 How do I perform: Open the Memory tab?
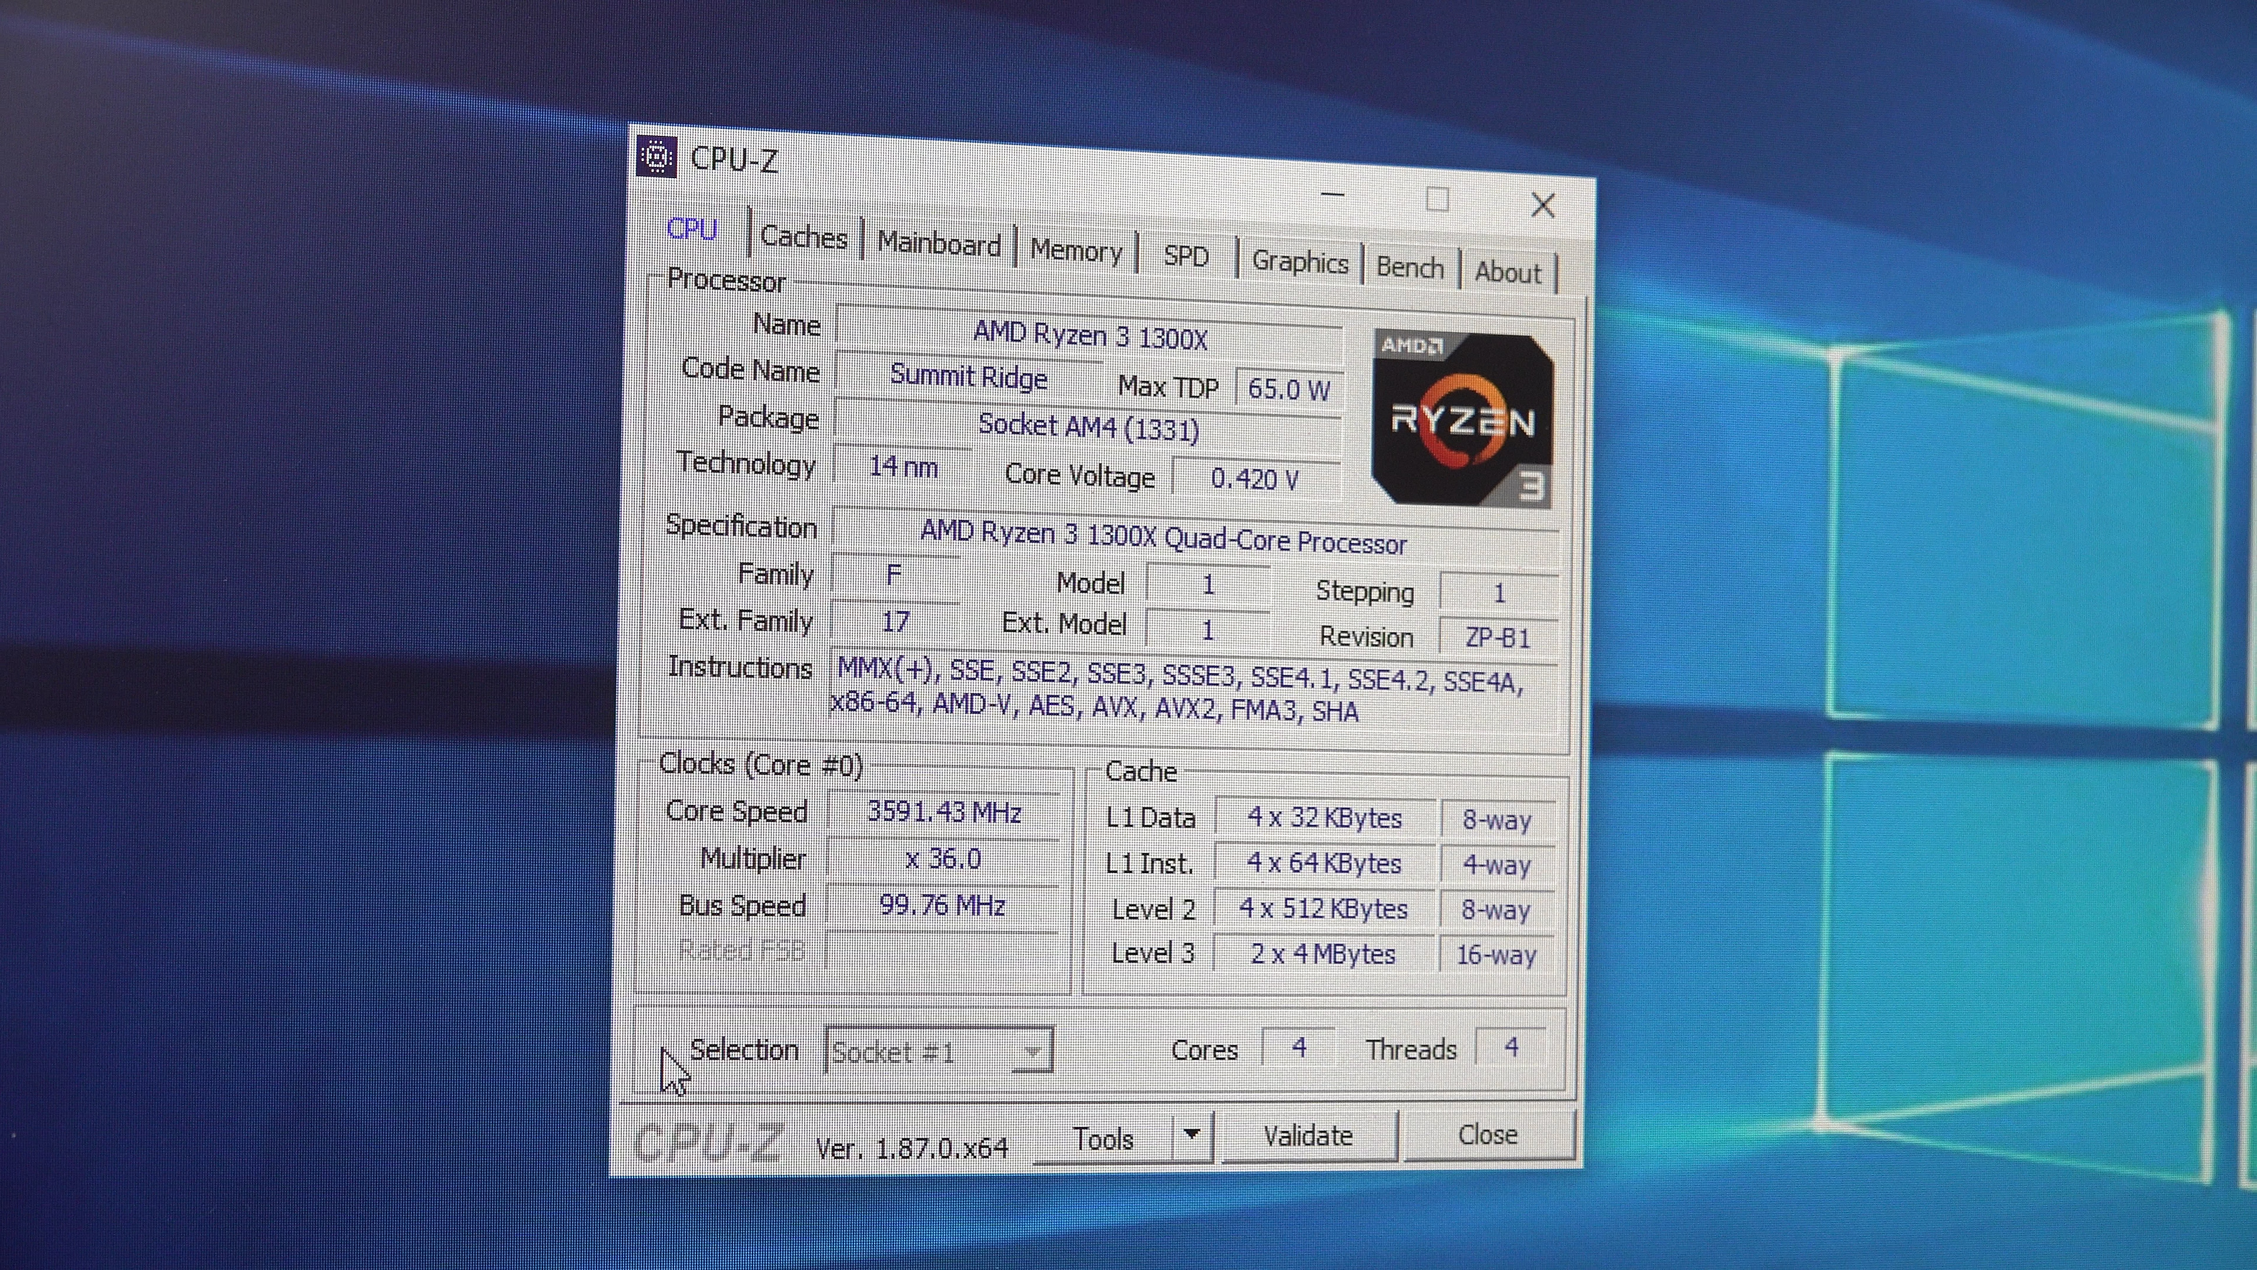click(1076, 250)
